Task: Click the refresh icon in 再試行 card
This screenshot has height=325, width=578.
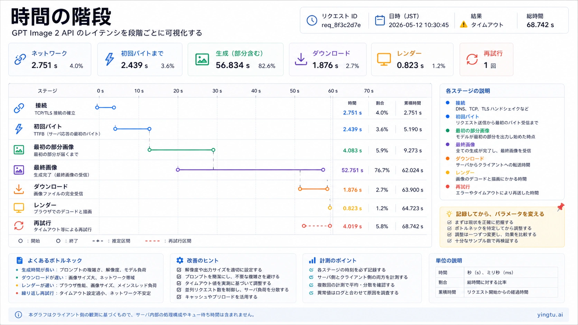Action: point(472,59)
